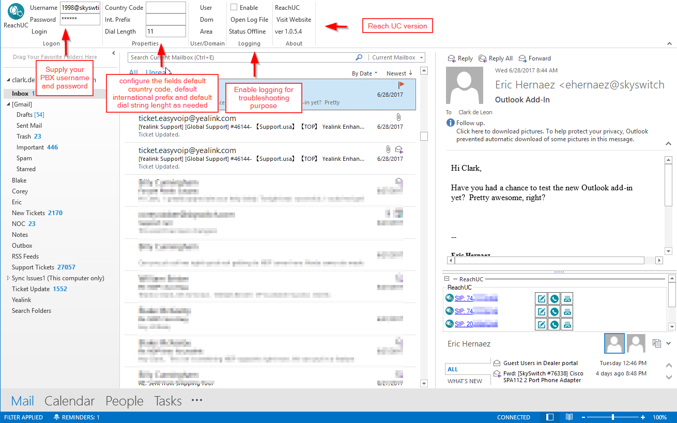Viewport: 677px width, 423px height.
Task: Select highlighted Eric Hernaez contact photo in people pane
Action: coord(614,343)
